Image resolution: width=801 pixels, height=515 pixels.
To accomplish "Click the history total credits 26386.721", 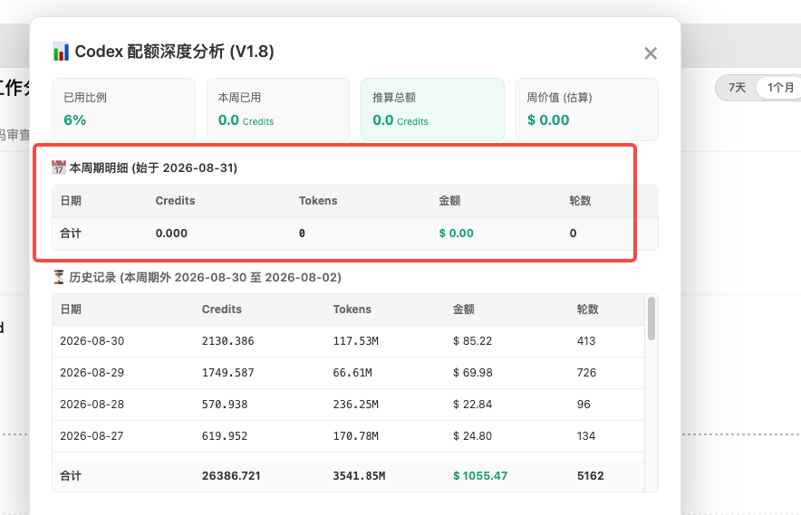I will point(231,476).
